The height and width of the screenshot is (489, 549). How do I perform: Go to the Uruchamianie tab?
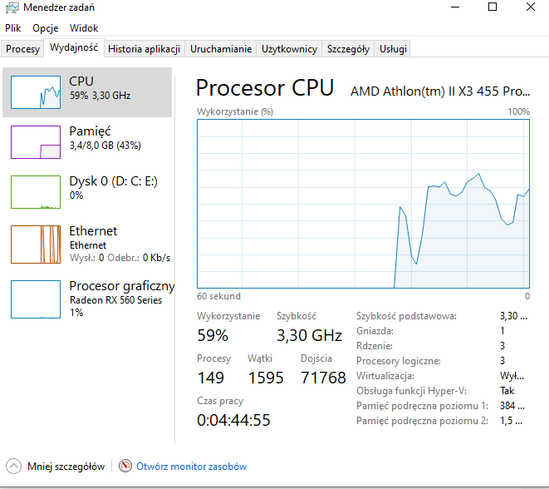(220, 49)
